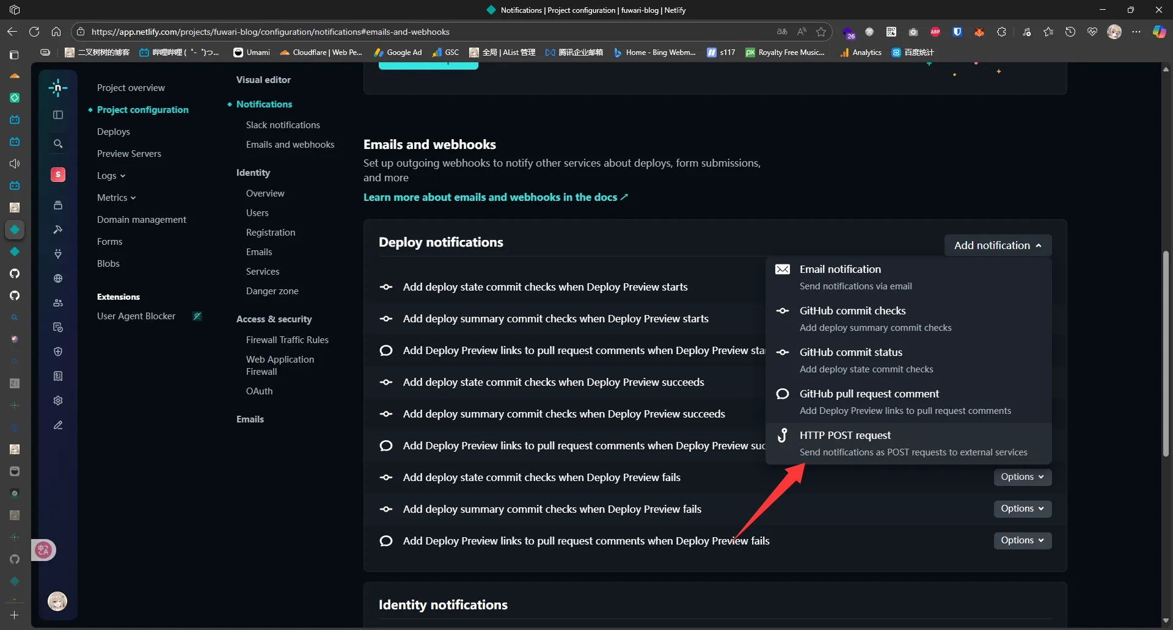
Task: Open the Netlify search icon
Action: click(58, 144)
